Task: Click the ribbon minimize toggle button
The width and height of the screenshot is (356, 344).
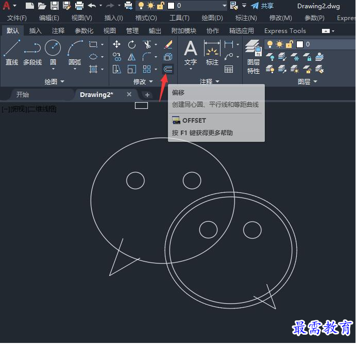Action: 326,31
